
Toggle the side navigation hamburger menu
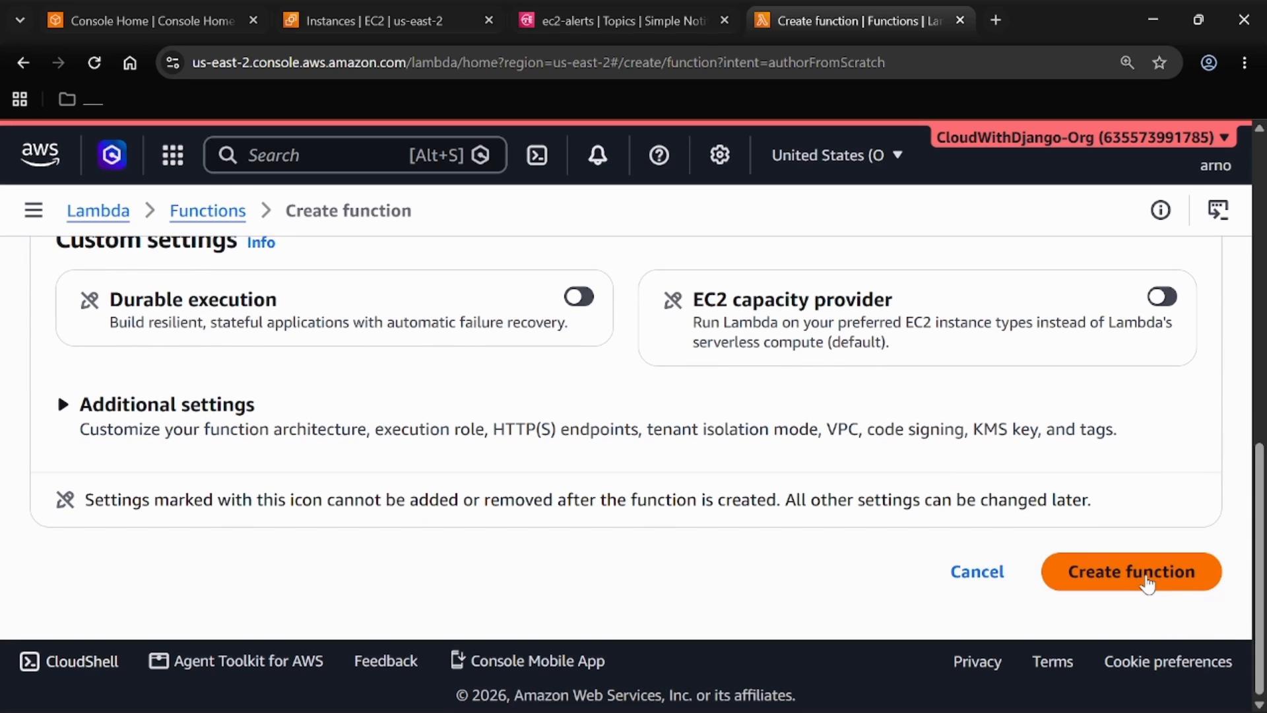pos(34,211)
